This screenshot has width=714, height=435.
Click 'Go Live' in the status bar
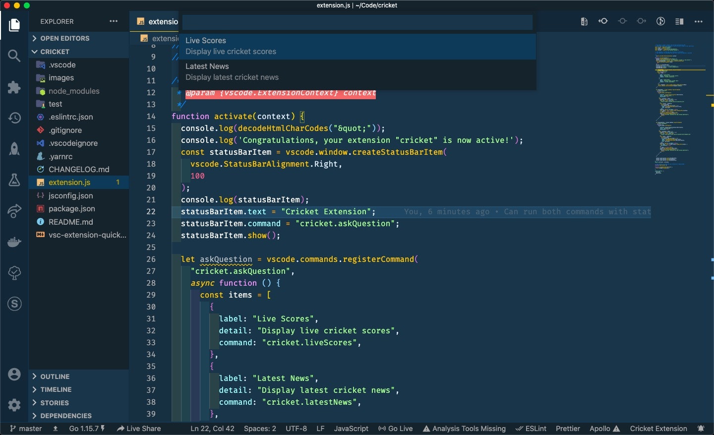[x=395, y=429]
